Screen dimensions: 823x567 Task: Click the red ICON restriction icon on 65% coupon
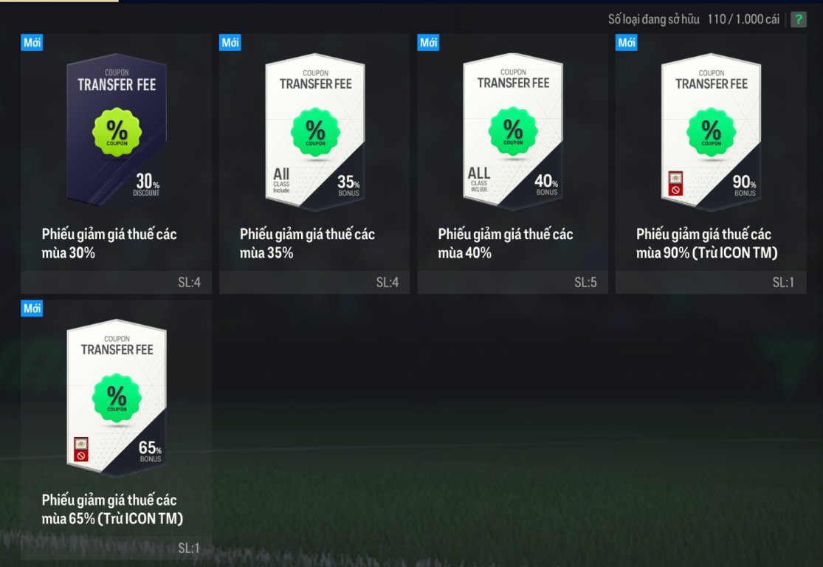tap(81, 450)
